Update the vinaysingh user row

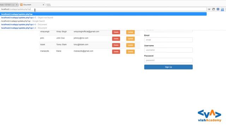click(130, 32)
